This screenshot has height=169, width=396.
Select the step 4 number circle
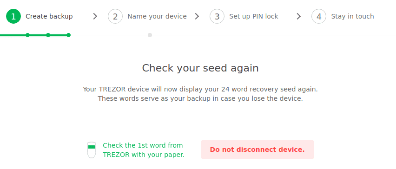pos(319,16)
